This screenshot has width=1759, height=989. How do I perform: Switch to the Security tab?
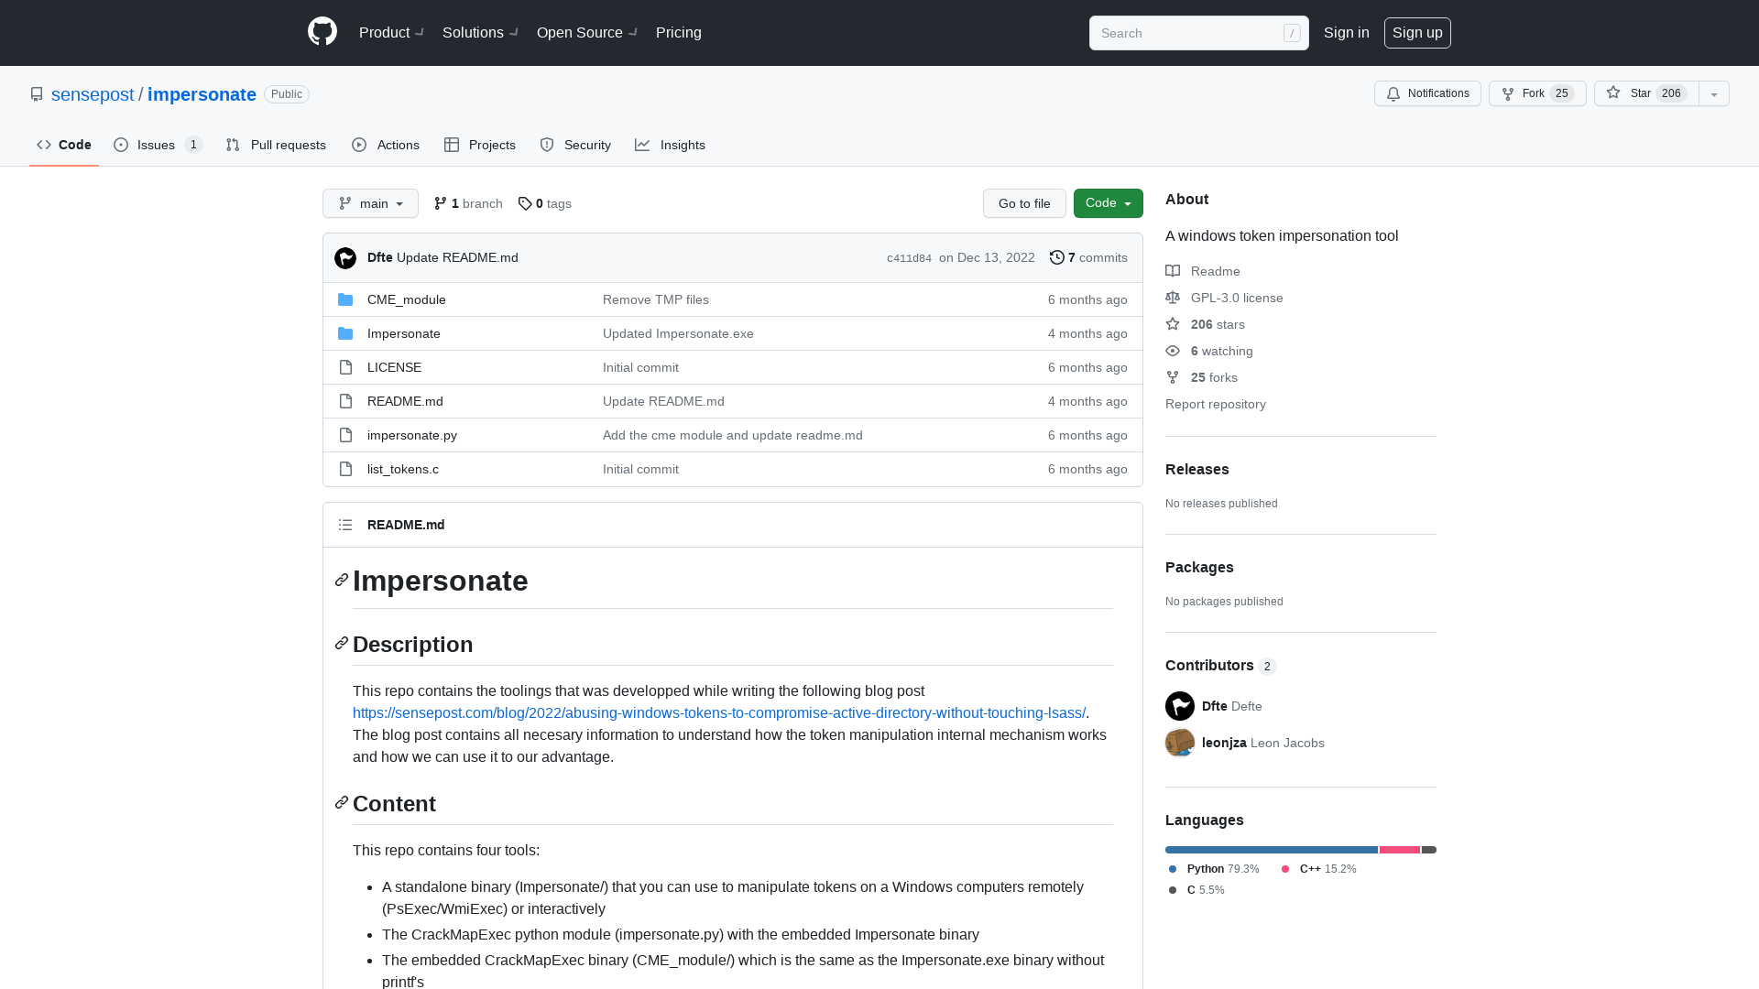tap(575, 145)
